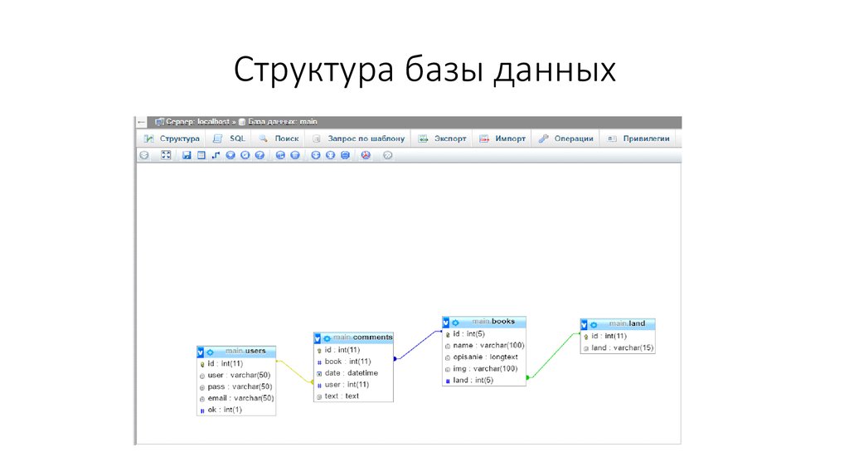This screenshot has height=476, width=849.
Task: Click 'ok : int(1)' row
Action: click(x=236, y=410)
